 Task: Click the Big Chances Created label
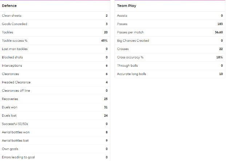133,41
